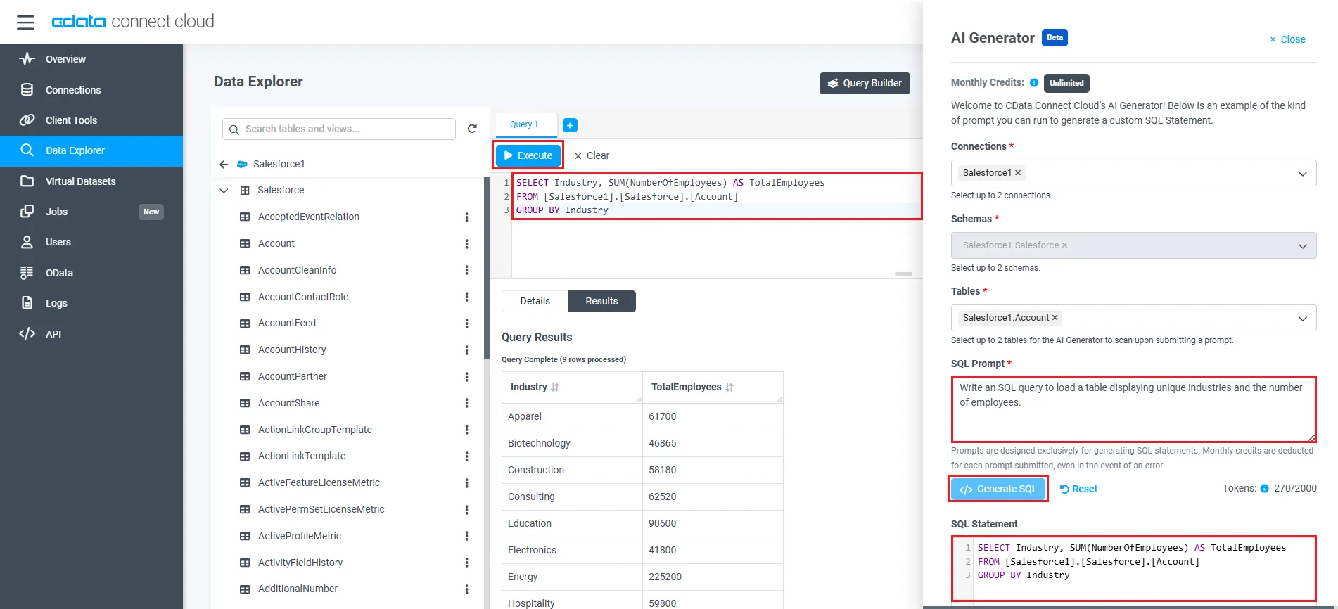Click the Monthly Credits info icon

(1034, 83)
